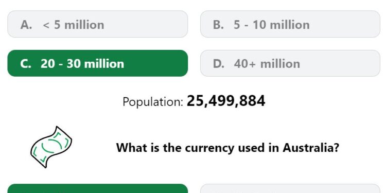This screenshot has height=193, width=386.
Task: Click the green banknote currency icon
Action: pyautogui.click(x=51, y=147)
